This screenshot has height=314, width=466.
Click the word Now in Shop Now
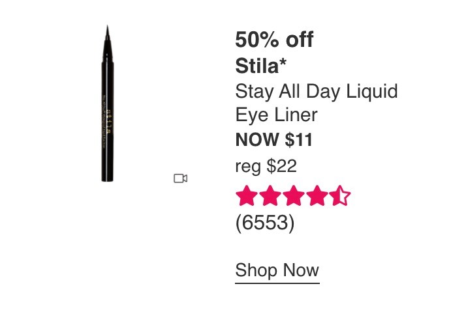pos(301,270)
